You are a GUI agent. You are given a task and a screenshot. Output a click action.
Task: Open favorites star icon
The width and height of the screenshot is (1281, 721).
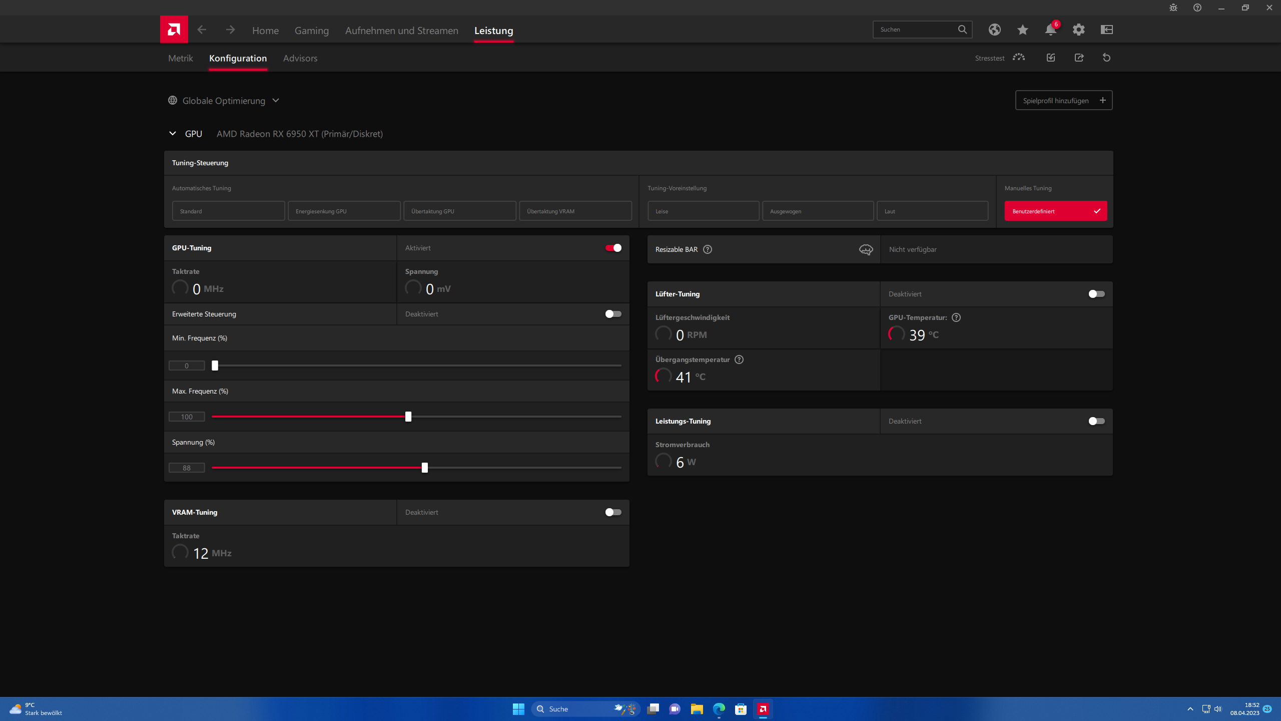click(x=1022, y=30)
